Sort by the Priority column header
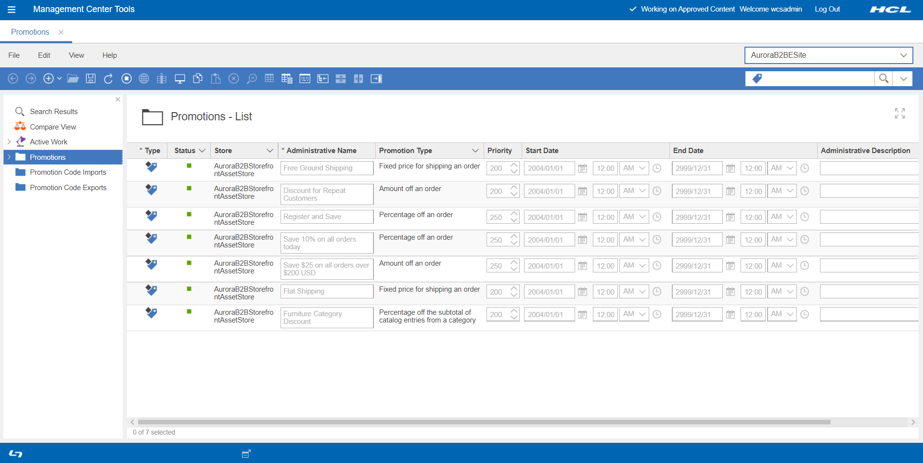 click(500, 151)
